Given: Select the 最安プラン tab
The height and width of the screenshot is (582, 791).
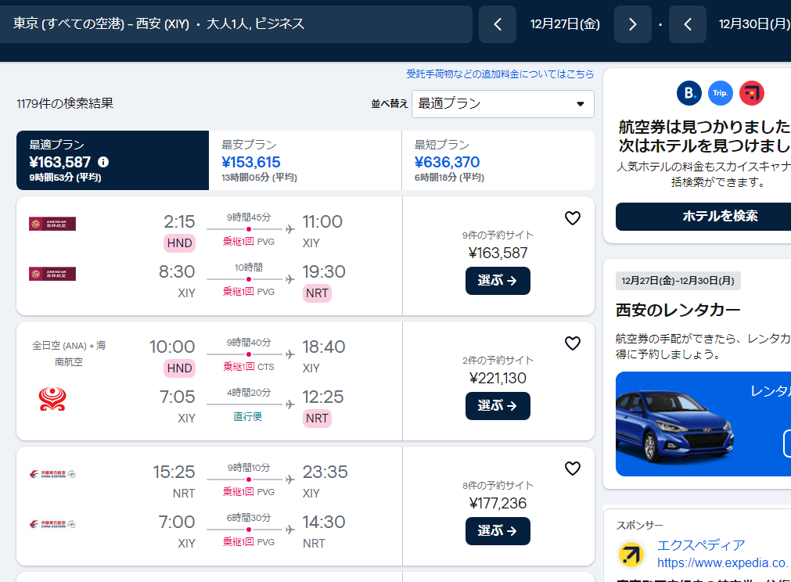Looking at the screenshot, I should click(305, 160).
